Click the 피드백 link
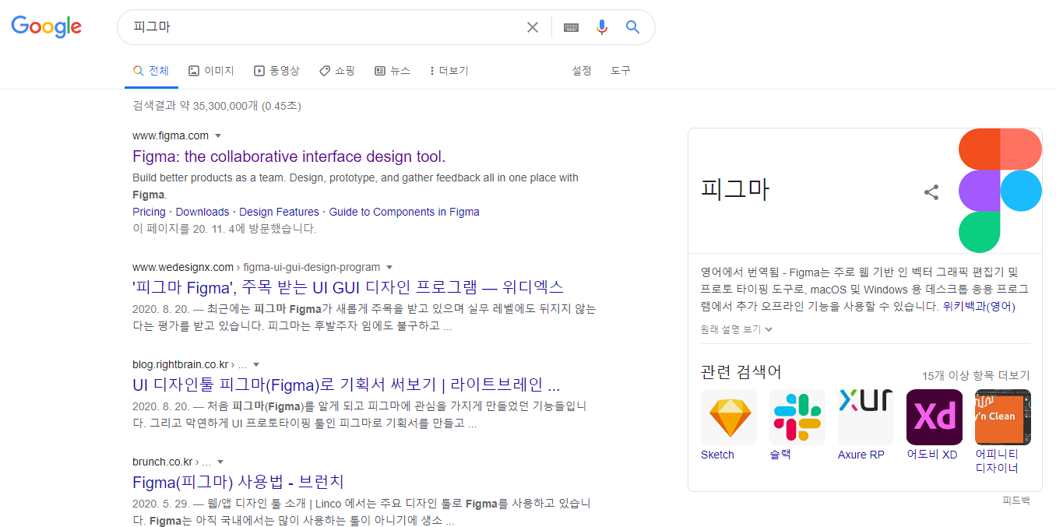The image size is (1056, 527). tap(1016, 501)
